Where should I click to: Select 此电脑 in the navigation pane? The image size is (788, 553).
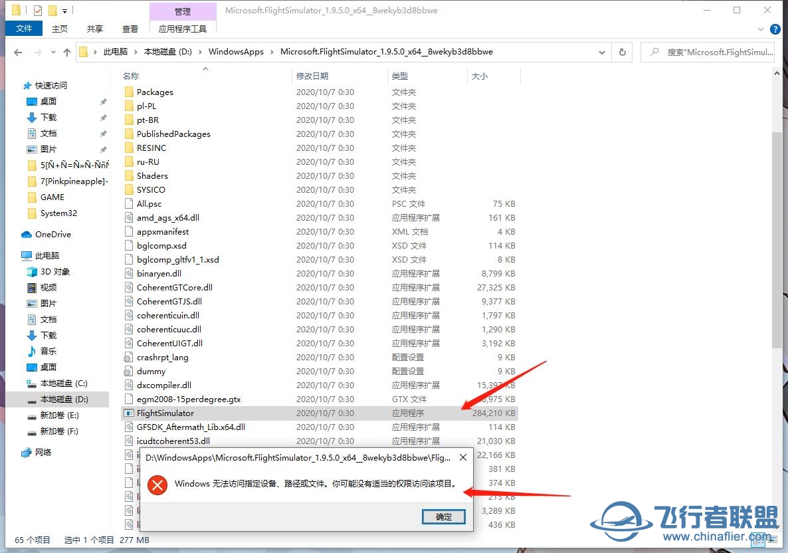[47, 255]
